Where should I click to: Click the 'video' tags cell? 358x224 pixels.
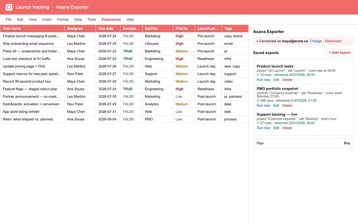[235, 81]
